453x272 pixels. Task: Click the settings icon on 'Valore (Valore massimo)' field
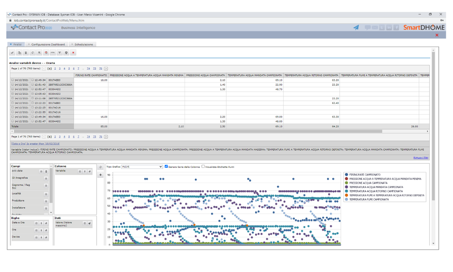[x=90, y=223]
